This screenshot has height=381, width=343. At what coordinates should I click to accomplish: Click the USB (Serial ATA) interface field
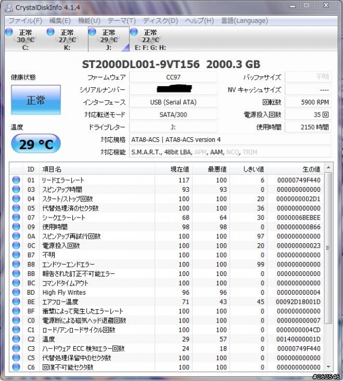pyautogui.click(x=173, y=102)
